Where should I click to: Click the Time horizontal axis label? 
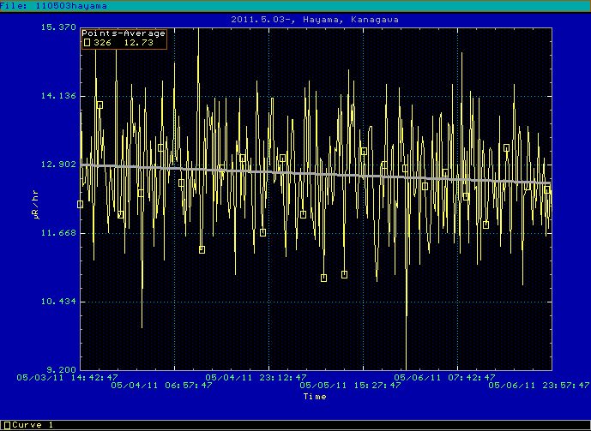pyautogui.click(x=314, y=397)
